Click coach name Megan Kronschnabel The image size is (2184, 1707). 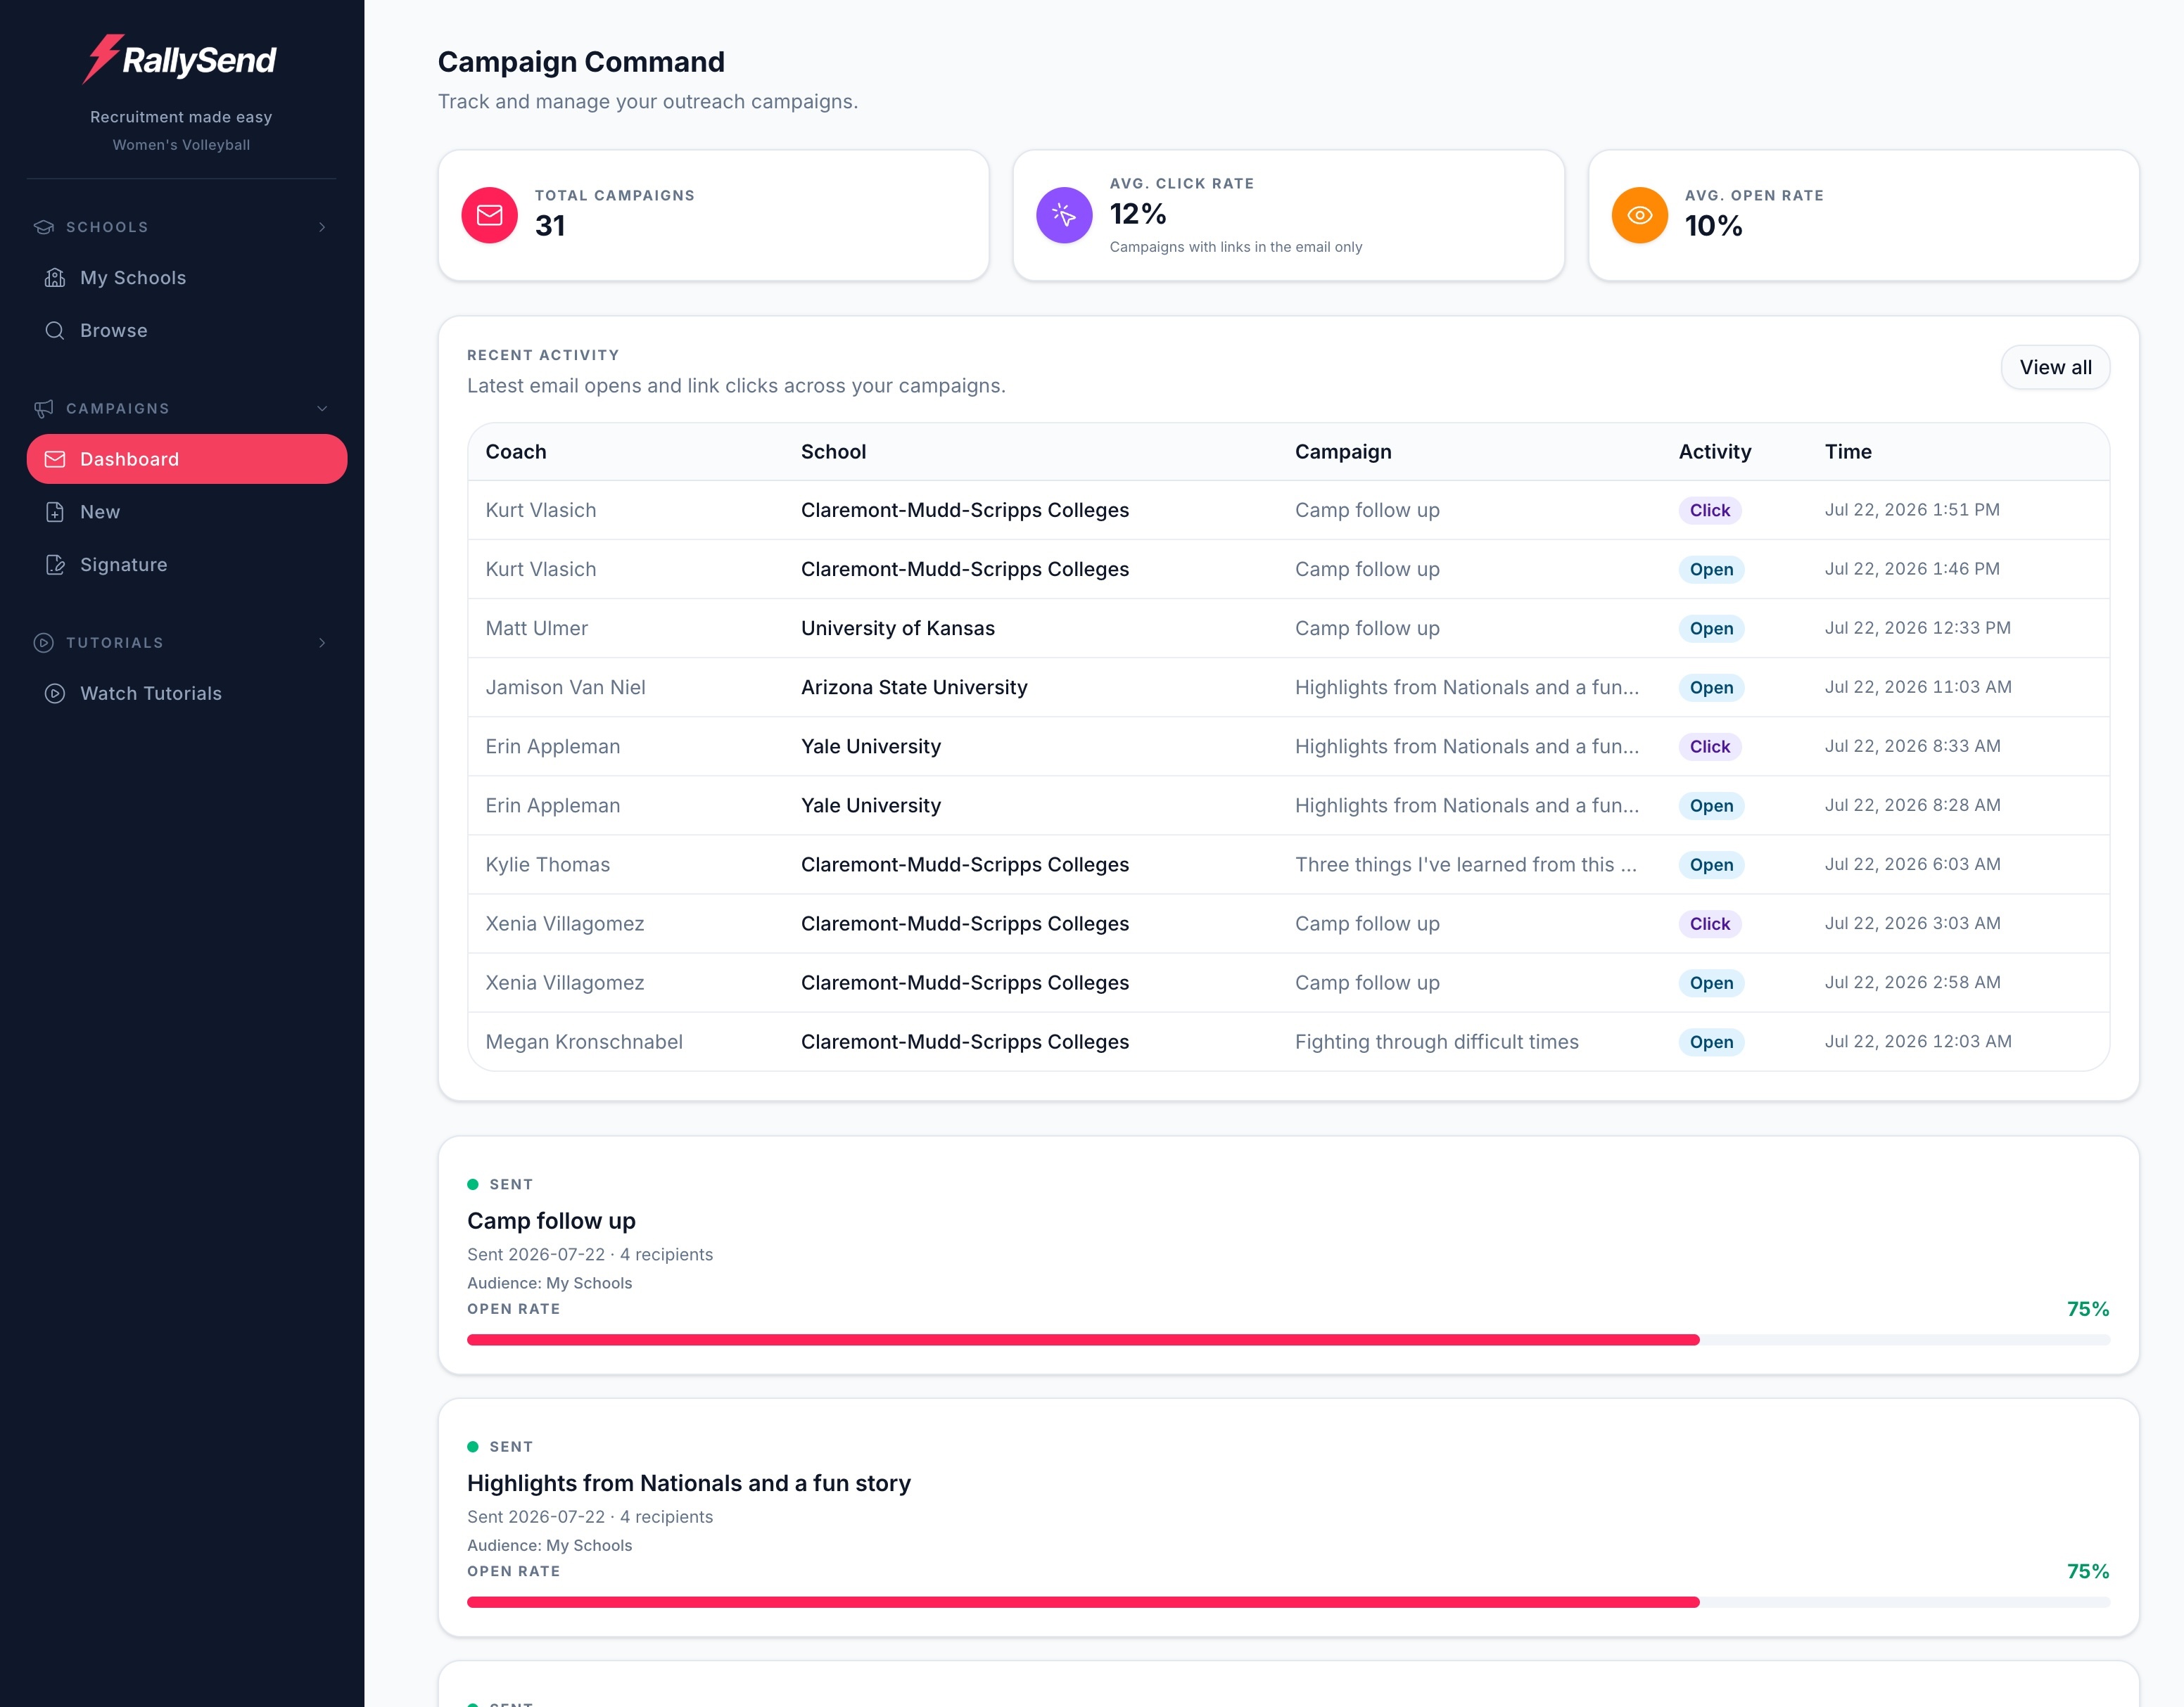584,1042
